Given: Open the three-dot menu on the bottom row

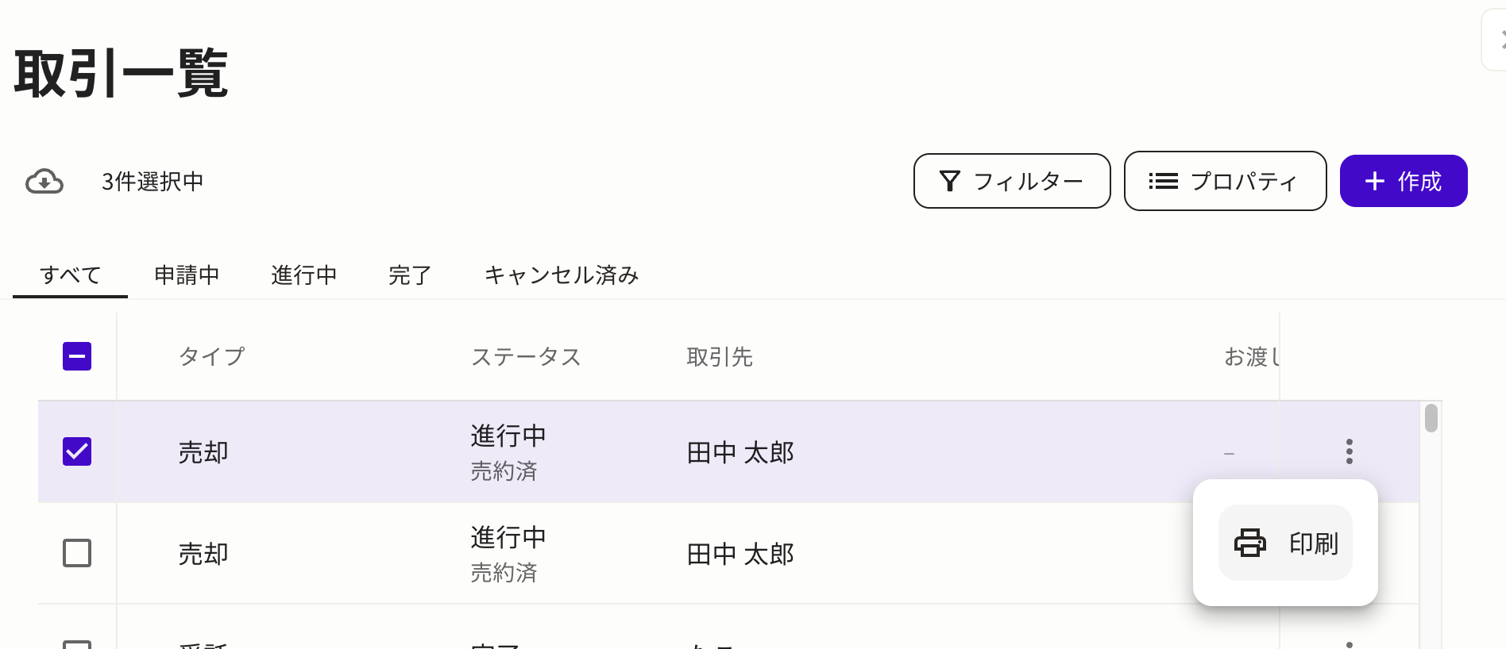Looking at the screenshot, I should [1349, 643].
